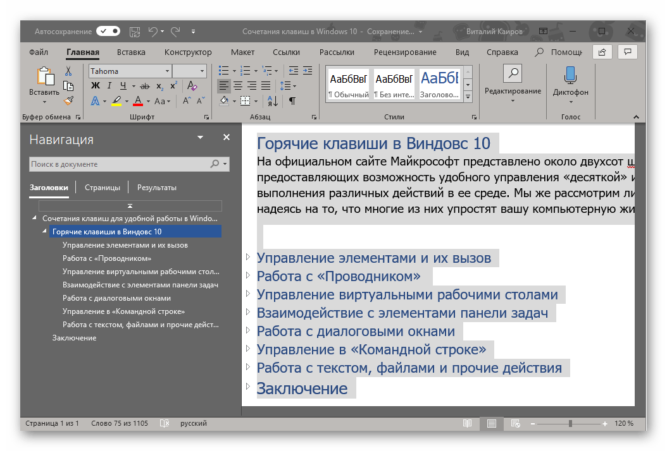Align text left

(224, 86)
